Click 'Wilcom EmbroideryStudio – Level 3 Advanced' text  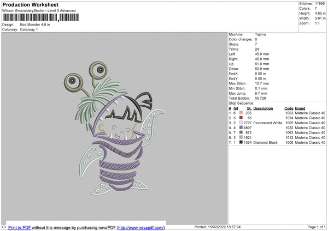click(x=39, y=11)
